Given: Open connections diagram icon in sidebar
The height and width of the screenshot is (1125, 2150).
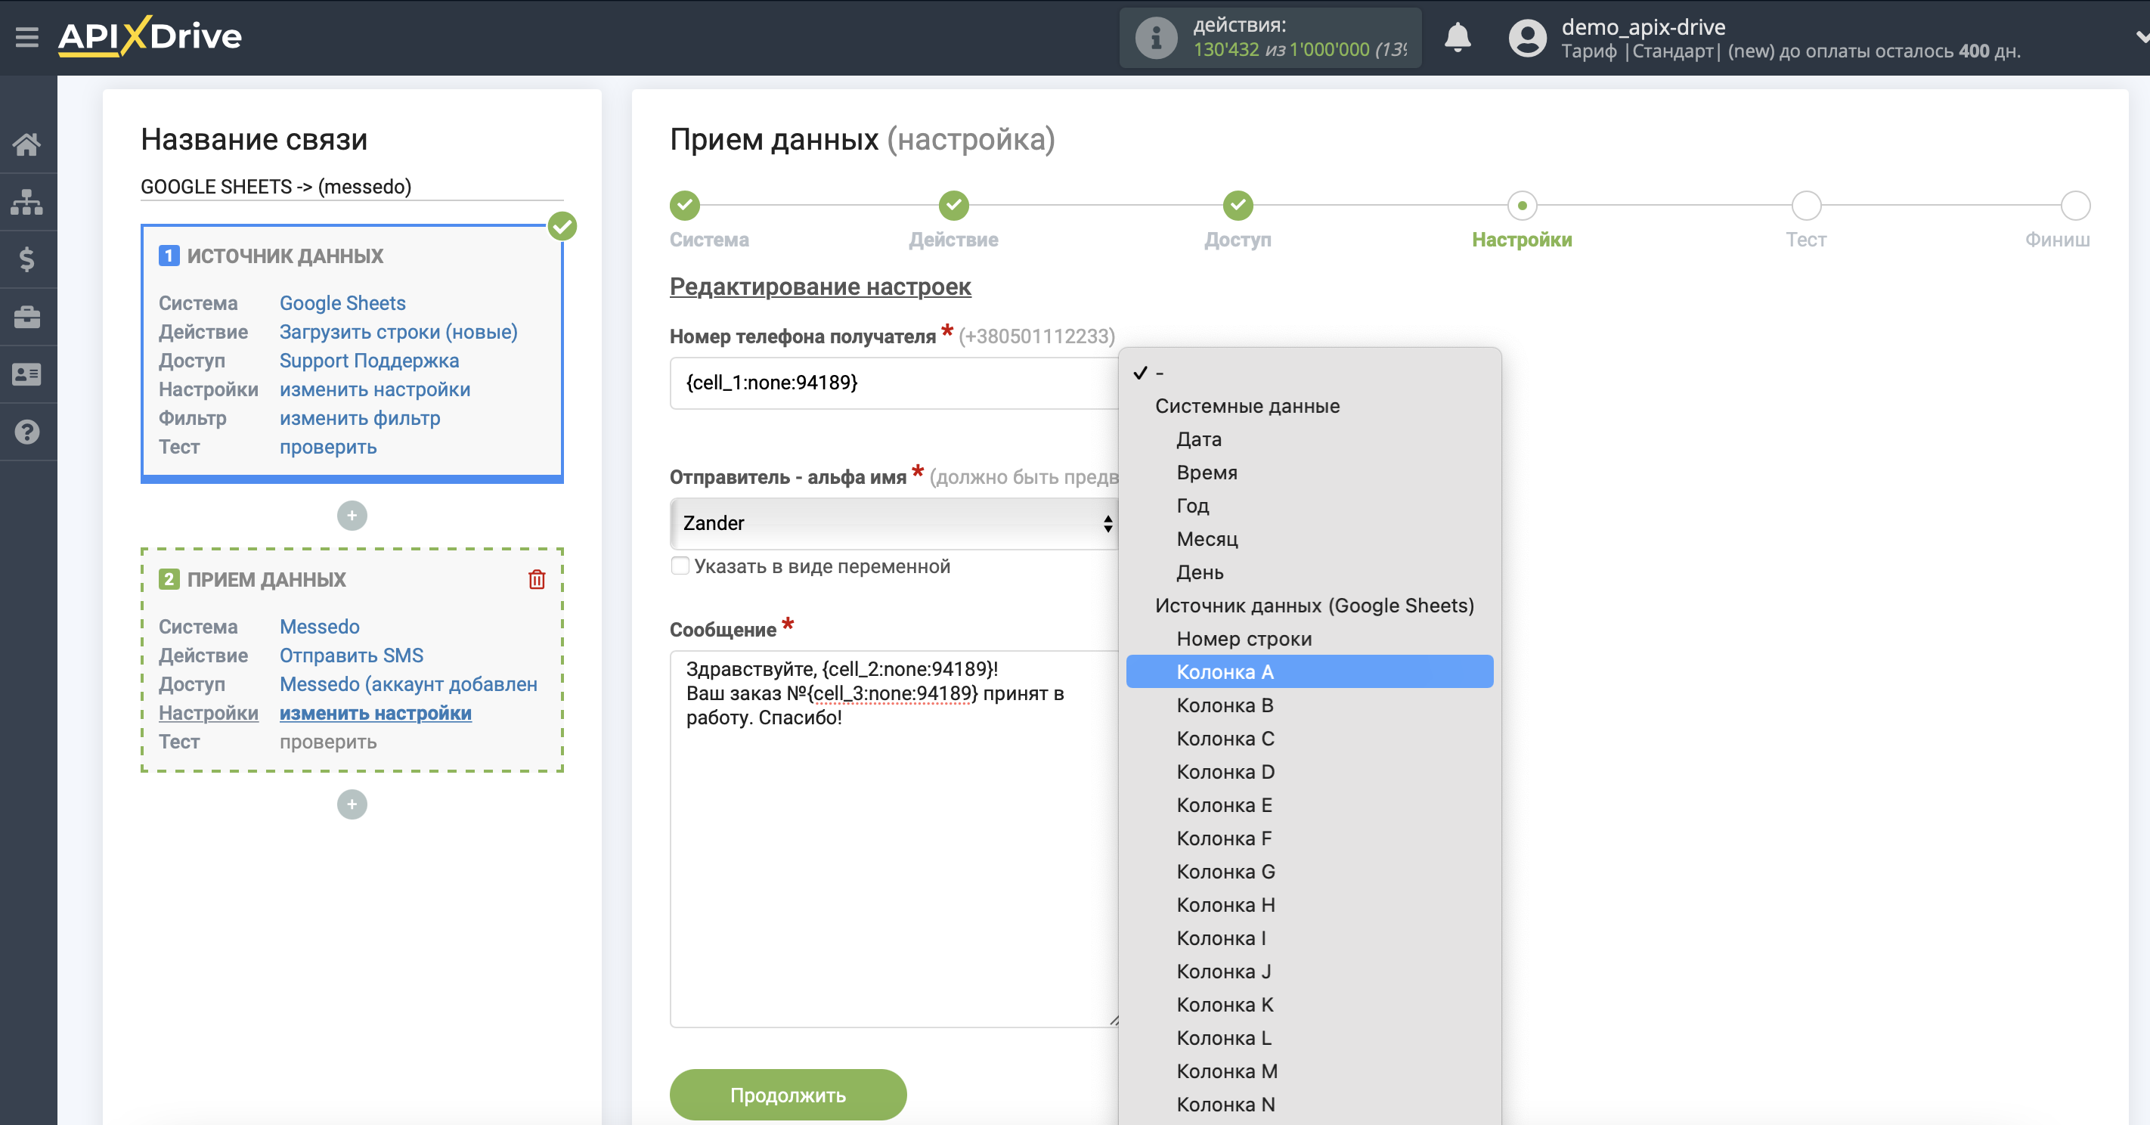Looking at the screenshot, I should (x=26, y=202).
